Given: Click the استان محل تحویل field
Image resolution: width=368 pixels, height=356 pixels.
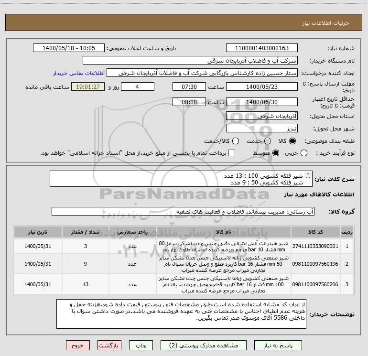Looking at the screenshot, I should (262, 116).
